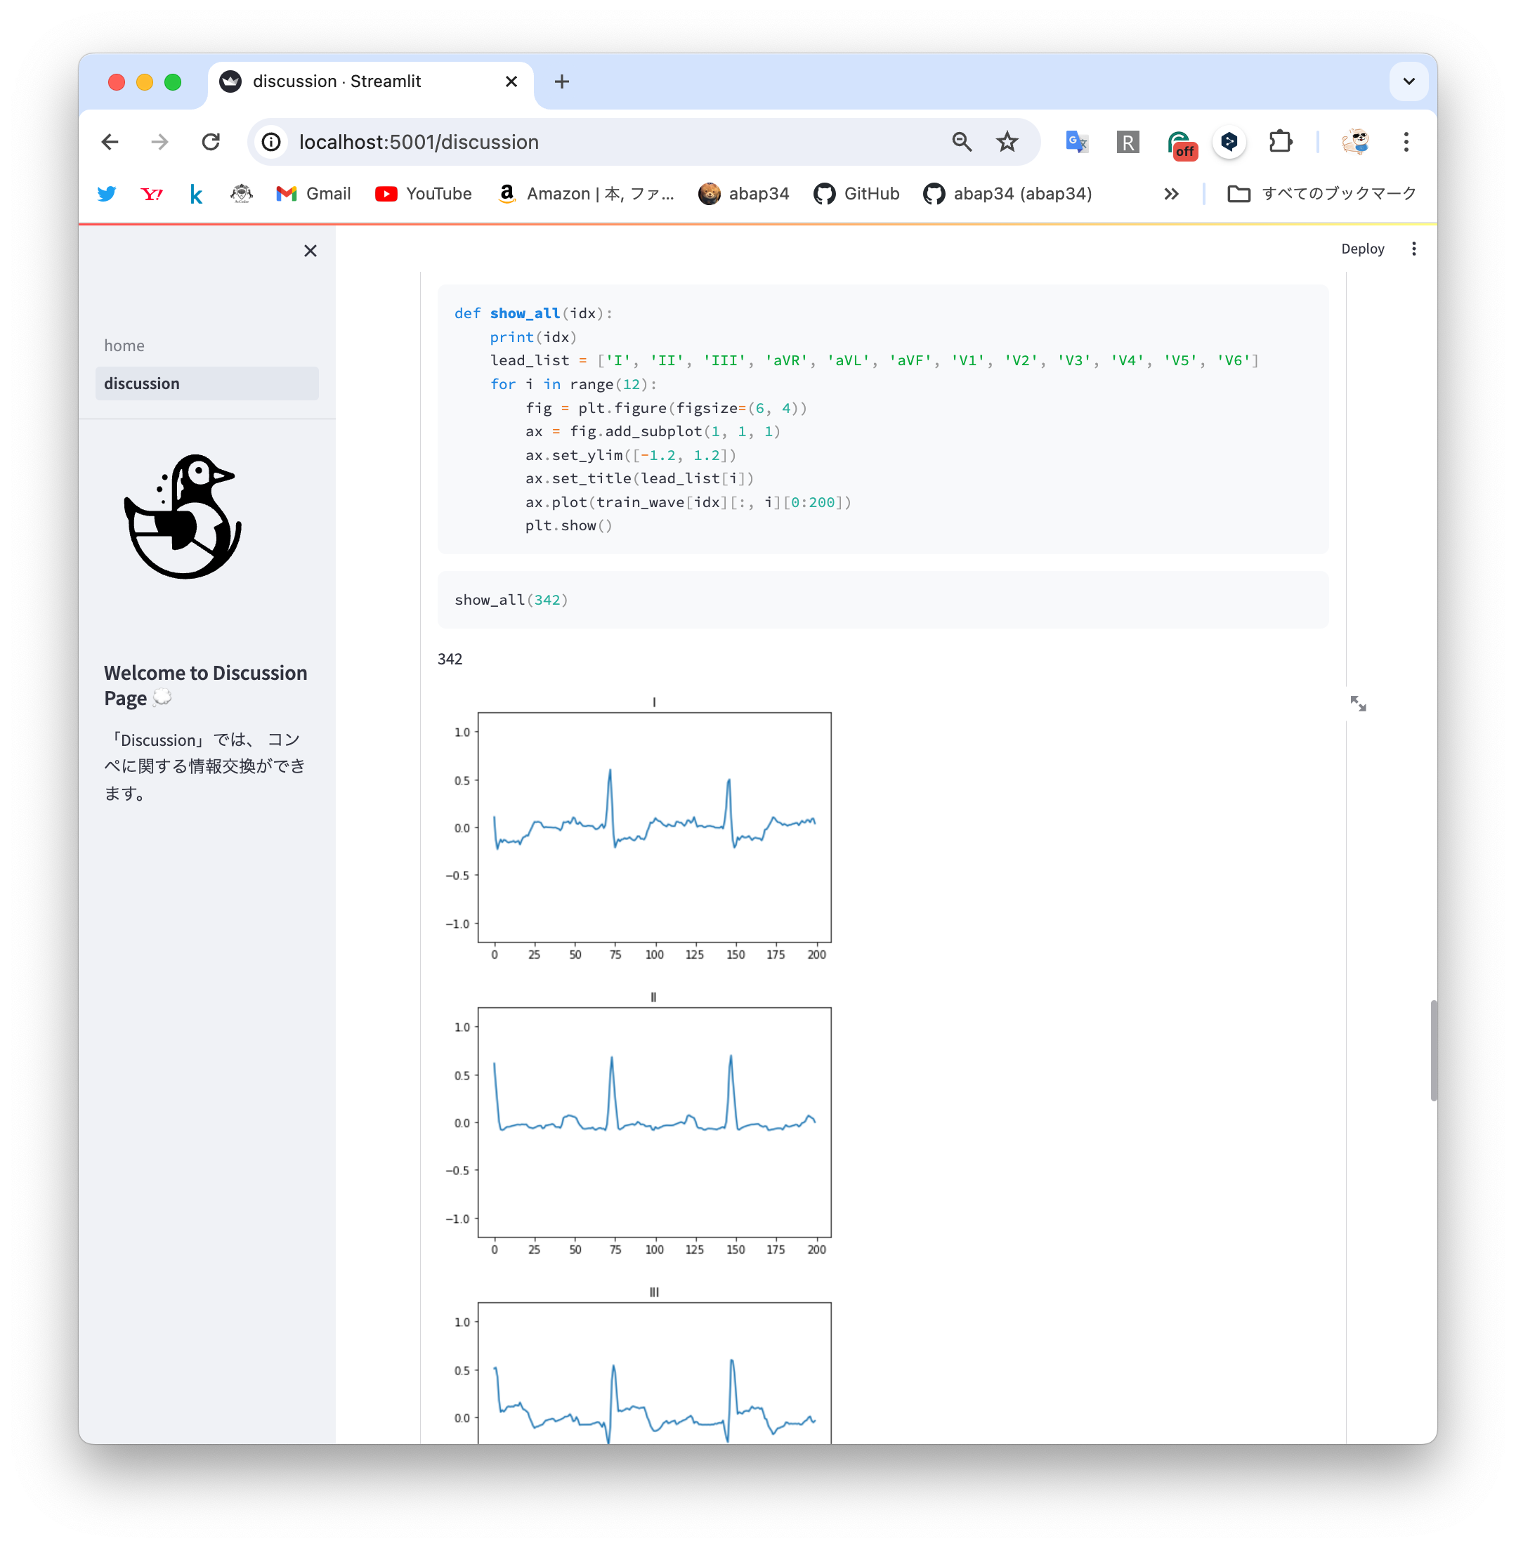Close the discussion · Streamlit tab
This screenshot has height=1548, width=1516.
click(x=511, y=81)
